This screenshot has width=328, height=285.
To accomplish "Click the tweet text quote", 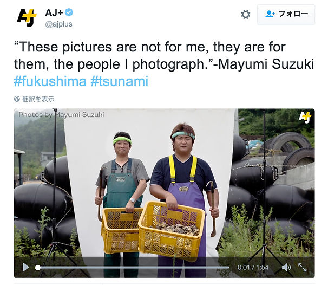I will pyautogui.click(x=164, y=55).
